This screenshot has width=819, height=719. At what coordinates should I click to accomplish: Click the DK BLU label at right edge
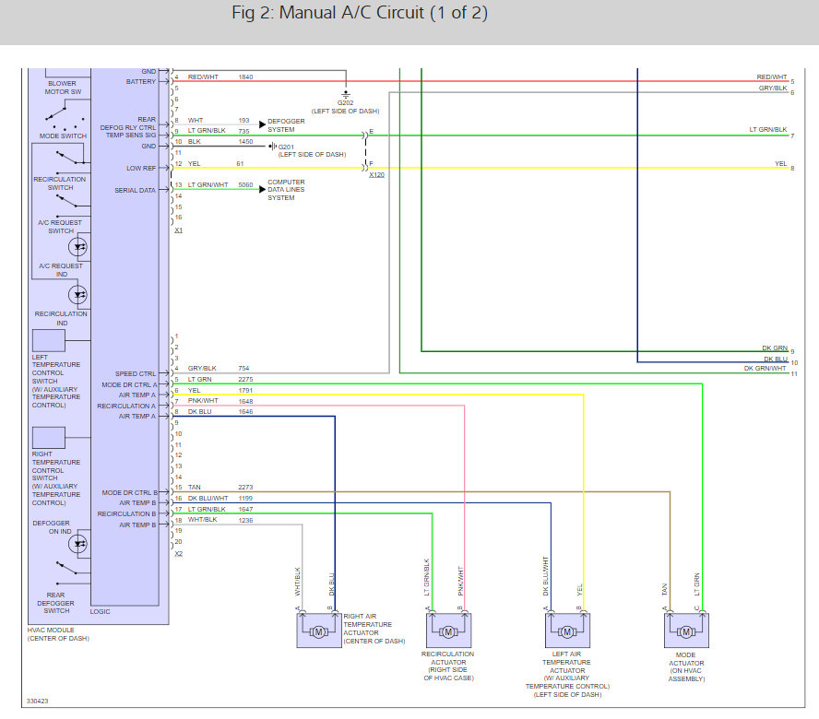[x=776, y=359]
